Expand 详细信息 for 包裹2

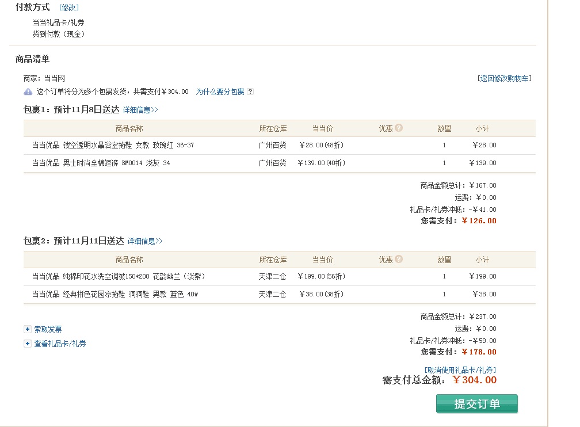click(145, 241)
